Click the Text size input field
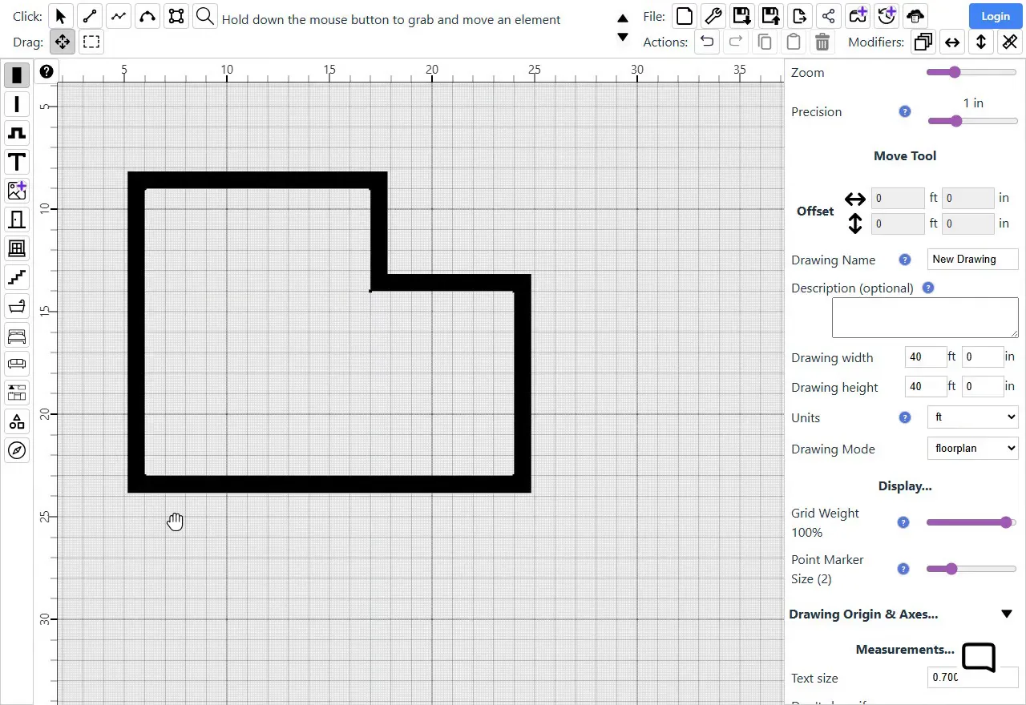Viewport: 1026px width, 705px height. click(972, 677)
